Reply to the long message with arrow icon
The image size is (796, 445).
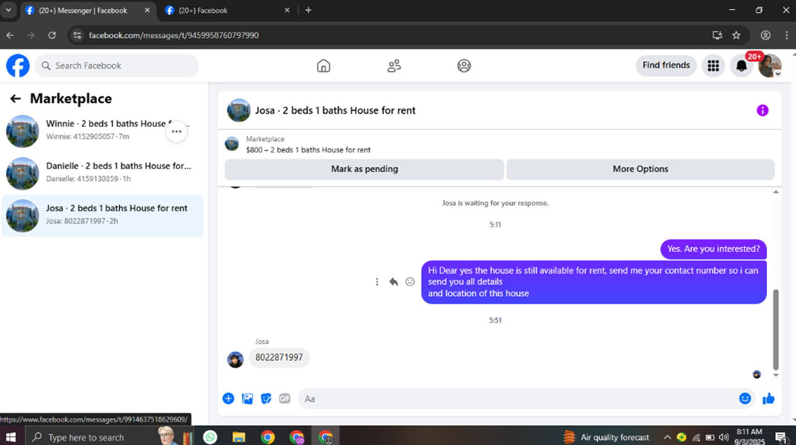pos(393,282)
